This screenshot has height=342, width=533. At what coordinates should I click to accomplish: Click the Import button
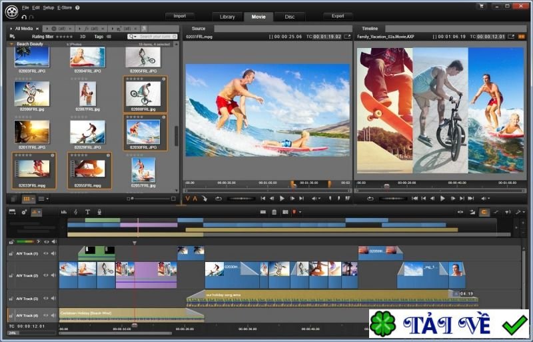[180, 16]
